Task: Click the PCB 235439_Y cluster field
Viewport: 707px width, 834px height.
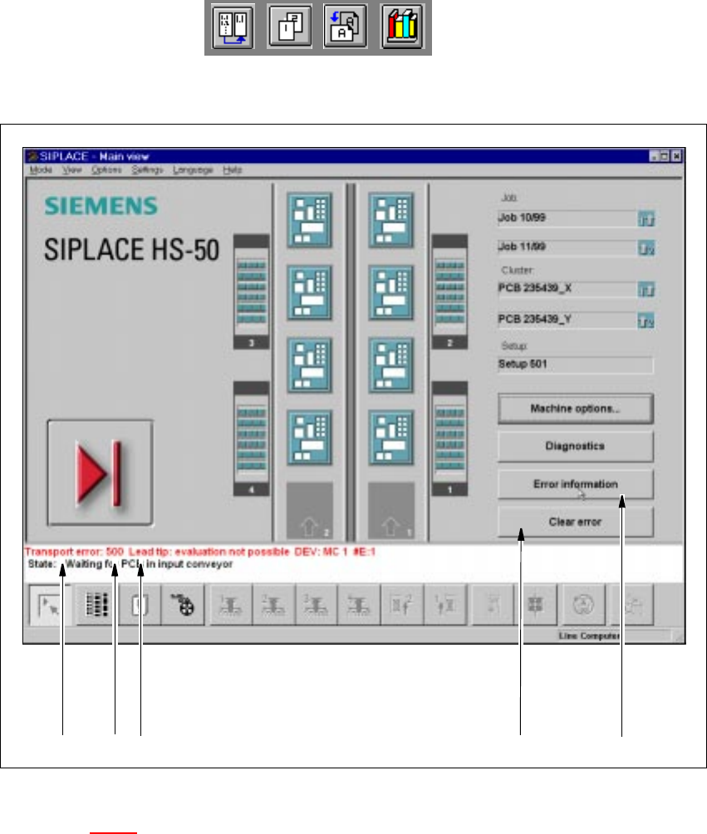Action: [x=567, y=320]
